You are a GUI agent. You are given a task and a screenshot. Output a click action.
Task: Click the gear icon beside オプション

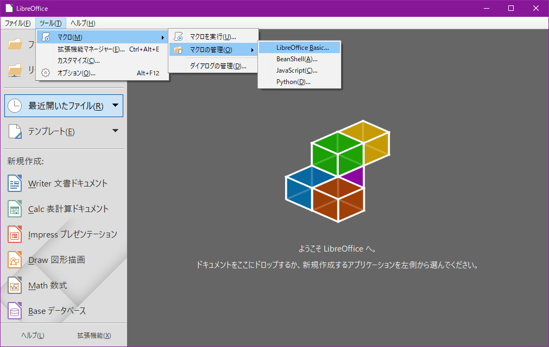(46, 73)
